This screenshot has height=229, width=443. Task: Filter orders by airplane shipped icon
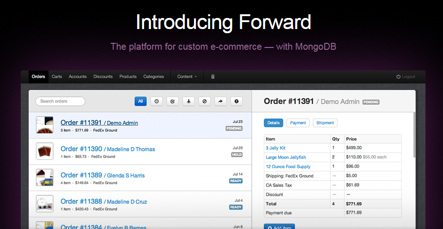point(188,101)
